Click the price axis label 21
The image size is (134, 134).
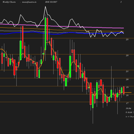(127, 71)
